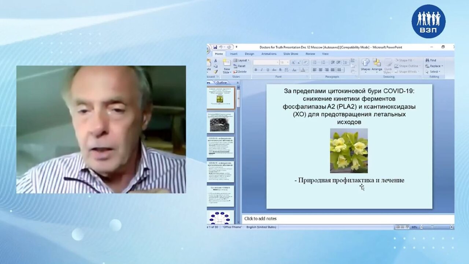Screen dimensions: 469x264
Task: Switch to Slide Show ribbon tab
Action: point(291,54)
